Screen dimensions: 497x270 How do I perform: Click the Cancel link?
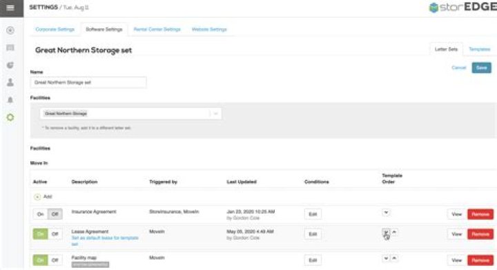point(458,67)
